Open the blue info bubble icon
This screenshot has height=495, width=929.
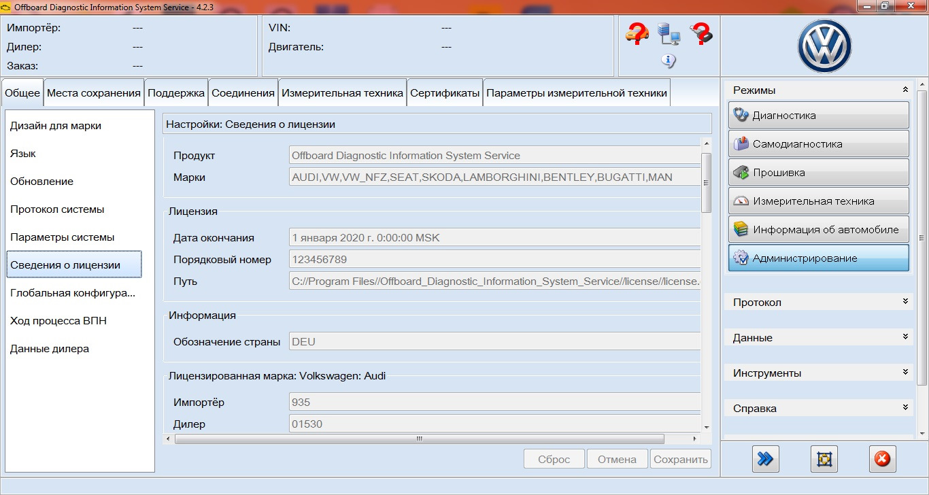coord(669,61)
